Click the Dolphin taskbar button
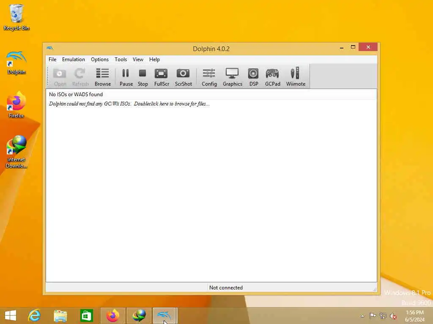The image size is (433, 324). [x=164, y=316]
